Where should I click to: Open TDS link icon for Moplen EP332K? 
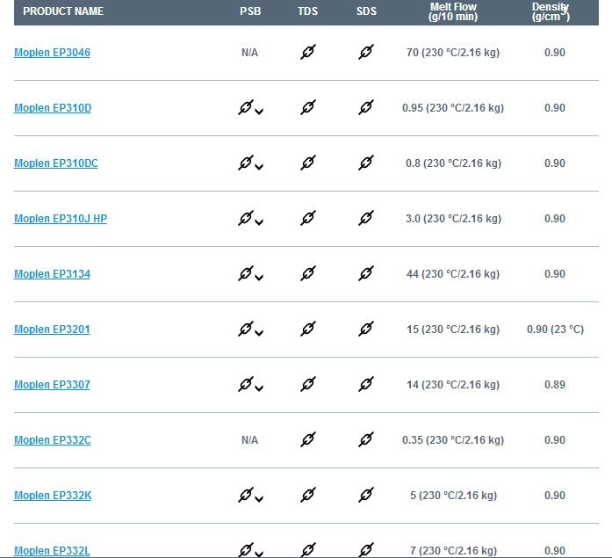[x=308, y=496]
